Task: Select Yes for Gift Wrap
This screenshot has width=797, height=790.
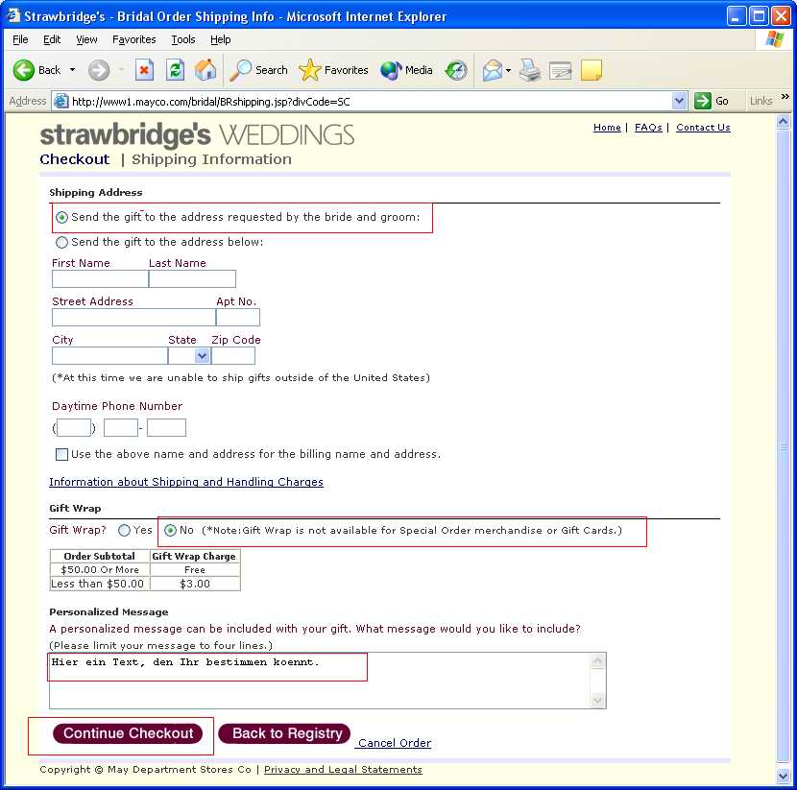Action: click(124, 531)
